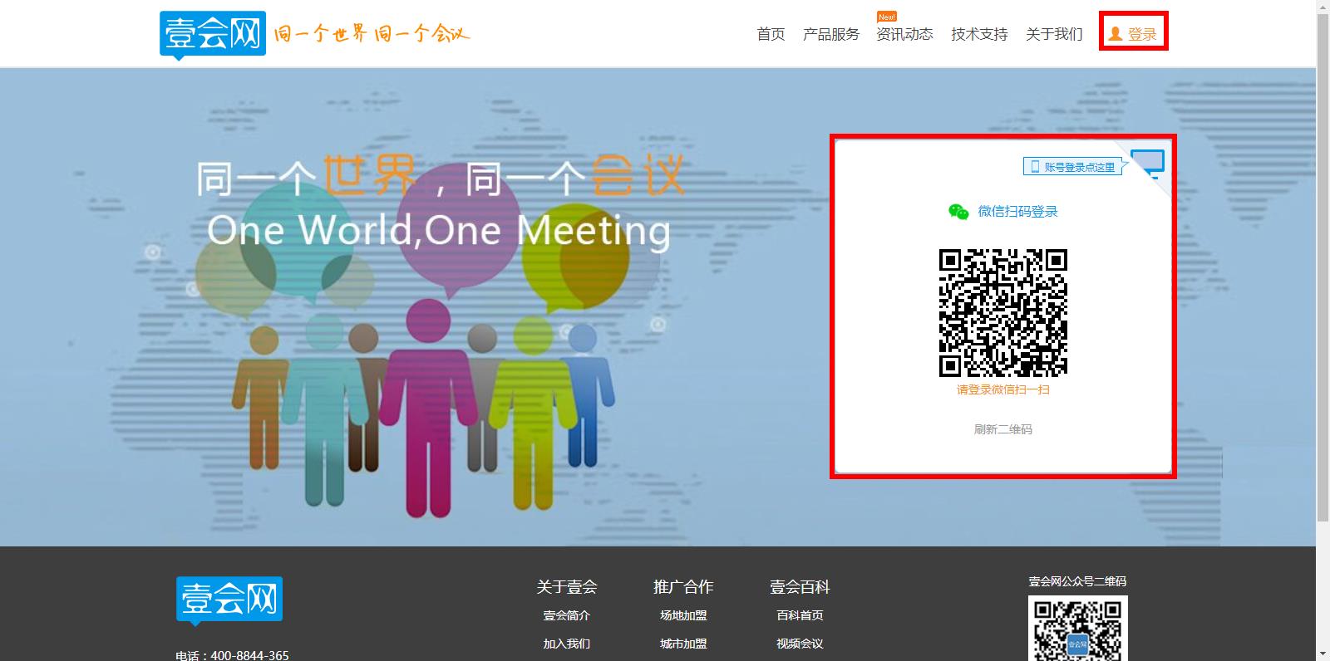Open the 壹会简介 footer link
The width and height of the screenshot is (1330, 661).
click(x=567, y=615)
